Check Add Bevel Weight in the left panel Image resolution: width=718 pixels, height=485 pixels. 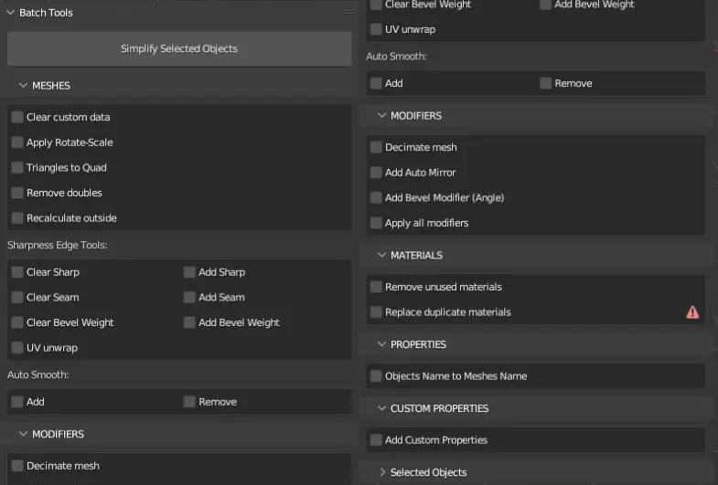click(189, 322)
